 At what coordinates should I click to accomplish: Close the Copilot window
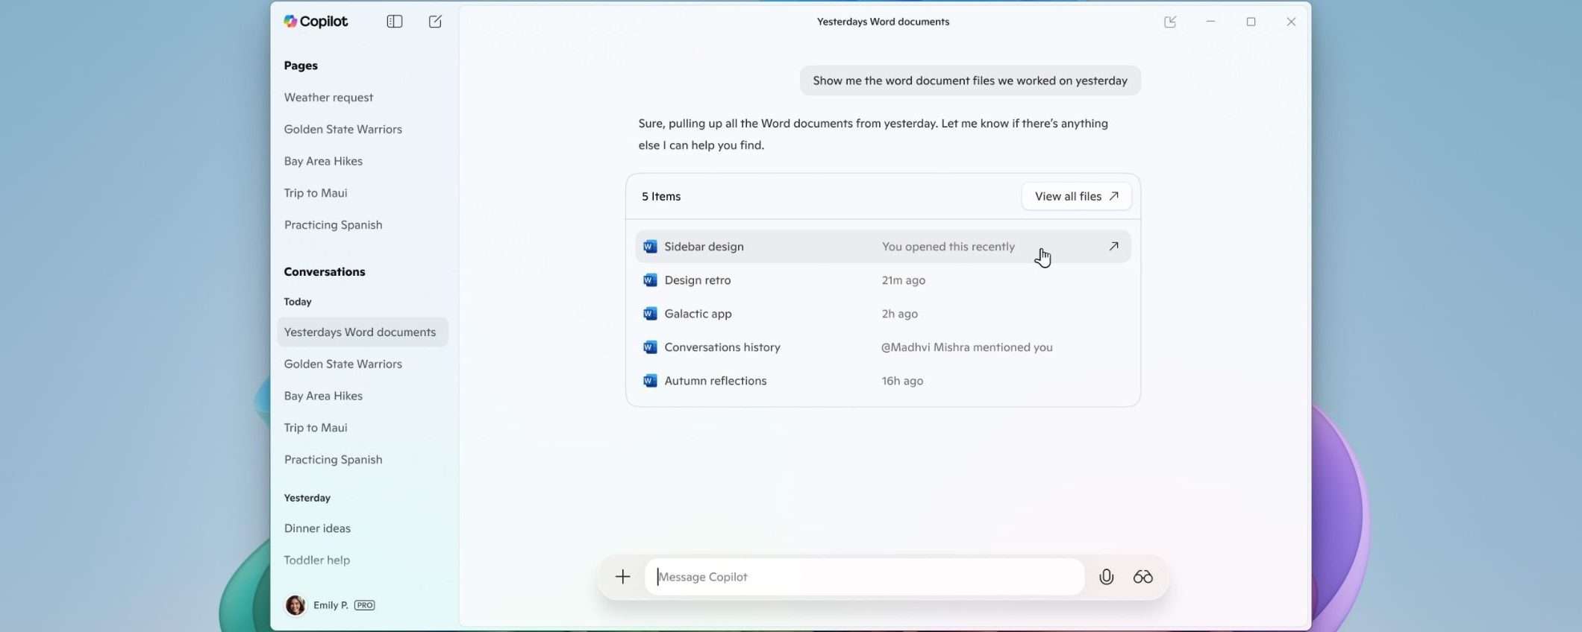point(1291,22)
